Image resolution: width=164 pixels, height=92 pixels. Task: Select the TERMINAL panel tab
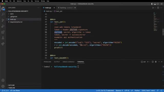pyautogui.click(x=81, y=62)
